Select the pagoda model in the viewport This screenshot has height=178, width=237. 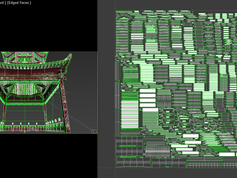(36, 92)
